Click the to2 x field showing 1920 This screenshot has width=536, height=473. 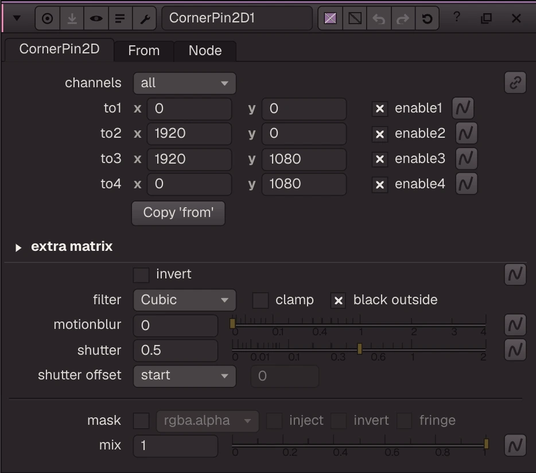pos(189,133)
